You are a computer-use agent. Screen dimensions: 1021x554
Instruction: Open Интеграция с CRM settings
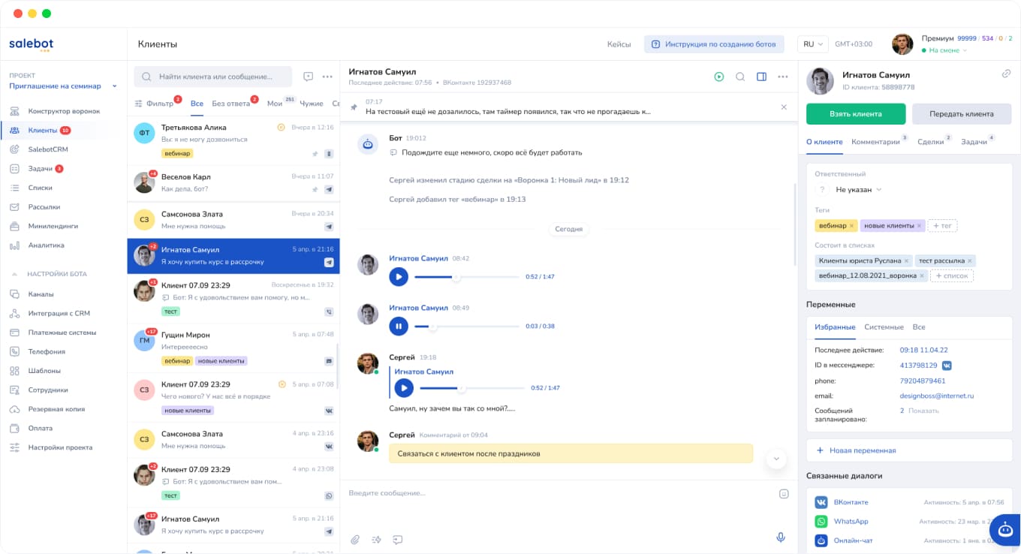(x=59, y=313)
